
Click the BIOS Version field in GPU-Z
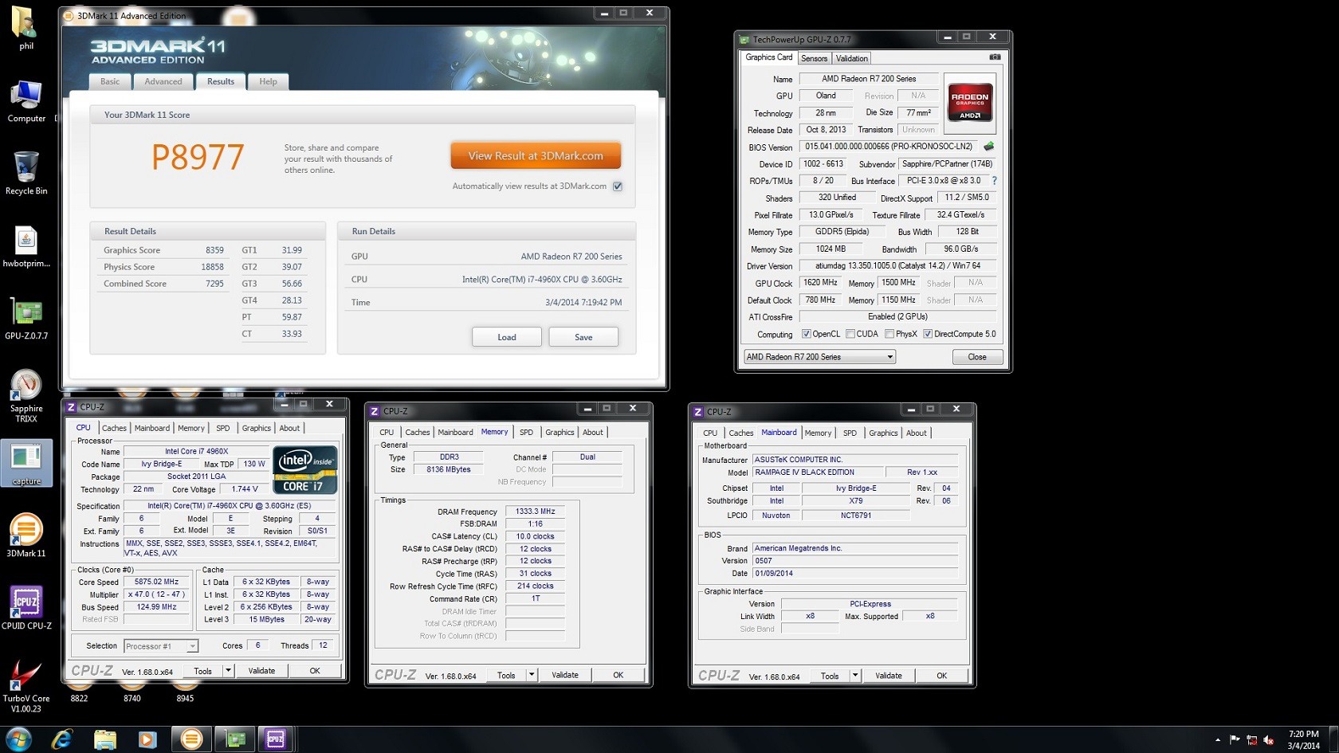[889, 147]
